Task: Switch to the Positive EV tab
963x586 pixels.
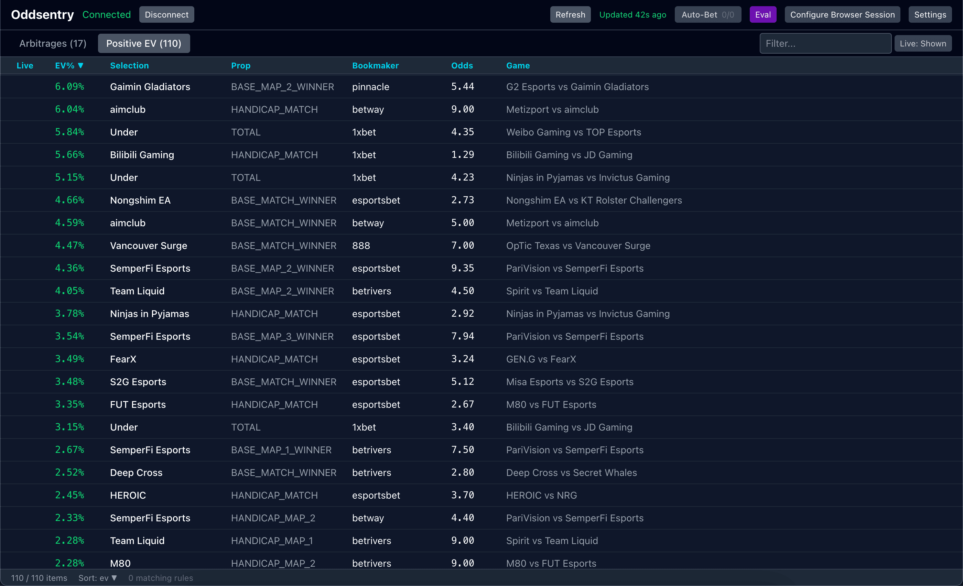Action: coord(144,43)
